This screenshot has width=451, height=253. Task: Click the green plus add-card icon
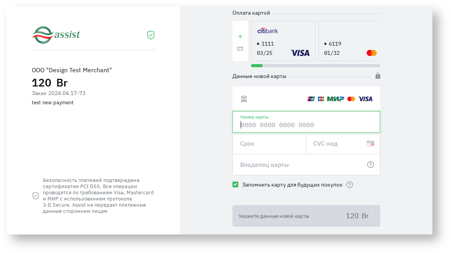[240, 37]
